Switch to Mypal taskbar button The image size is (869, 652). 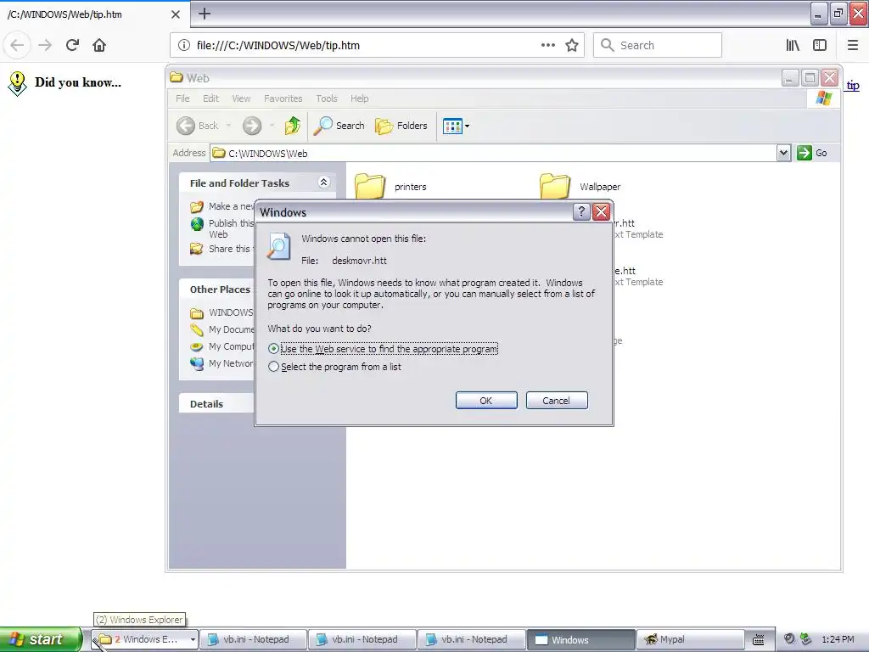tap(689, 639)
